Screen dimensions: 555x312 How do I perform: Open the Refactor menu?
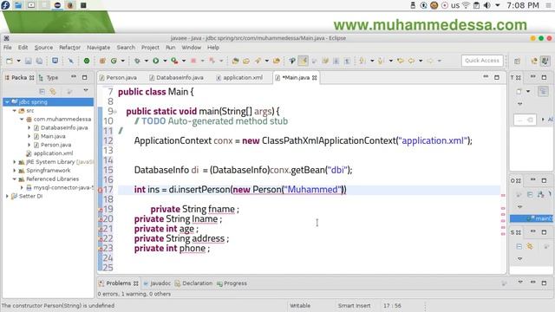[x=69, y=48]
